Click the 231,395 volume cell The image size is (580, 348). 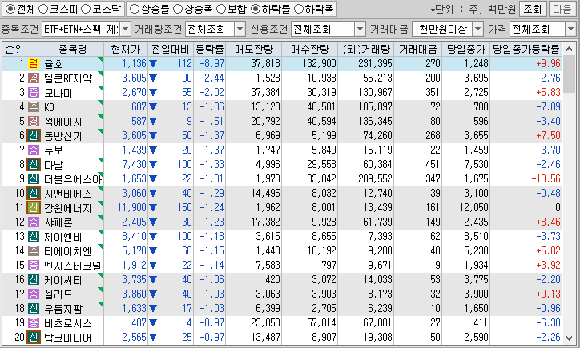pos(375,63)
